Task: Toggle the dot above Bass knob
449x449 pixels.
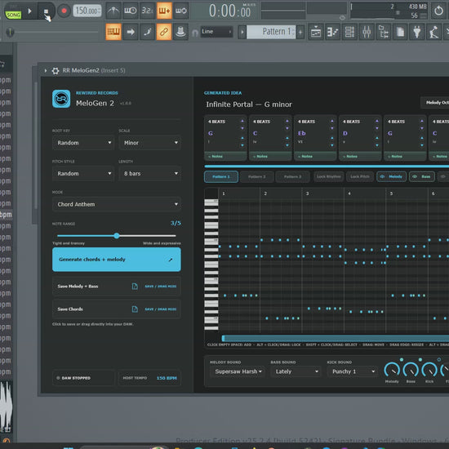Action: click(x=420, y=359)
